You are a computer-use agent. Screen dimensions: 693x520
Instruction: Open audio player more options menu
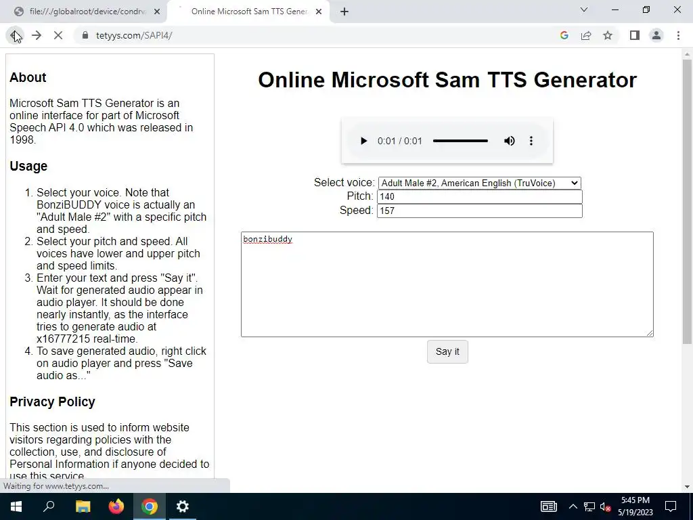click(x=531, y=141)
